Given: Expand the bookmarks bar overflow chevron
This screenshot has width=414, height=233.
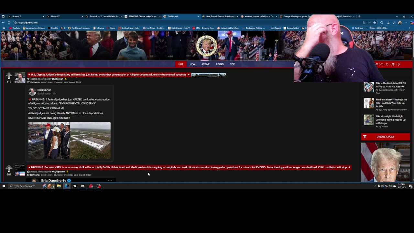Looking at the screenshot, I should [410, 28].
